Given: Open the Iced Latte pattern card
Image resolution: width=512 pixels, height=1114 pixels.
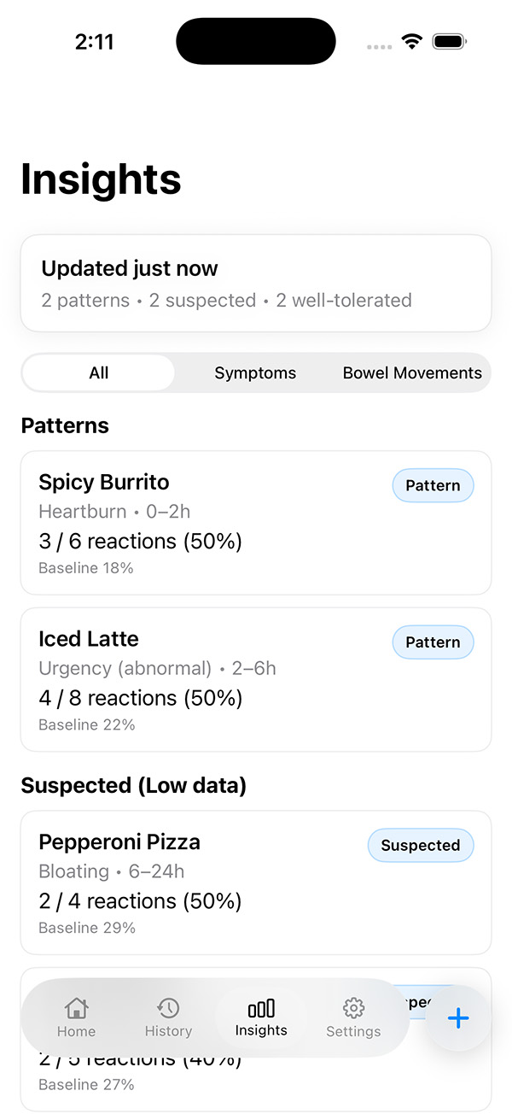Looking at the screenshot, I should pyautogui.click(x=213, y=680).
